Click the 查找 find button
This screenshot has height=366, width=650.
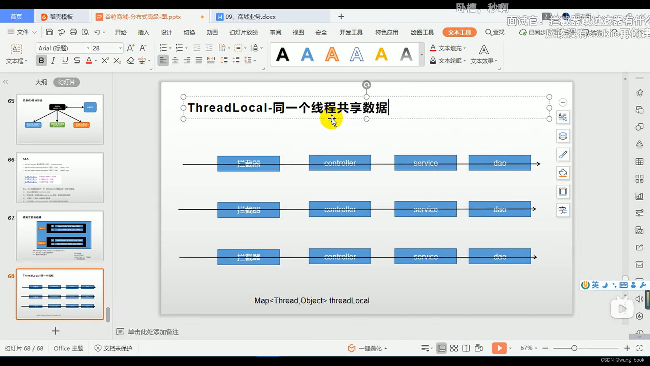(x=495, y=32)
